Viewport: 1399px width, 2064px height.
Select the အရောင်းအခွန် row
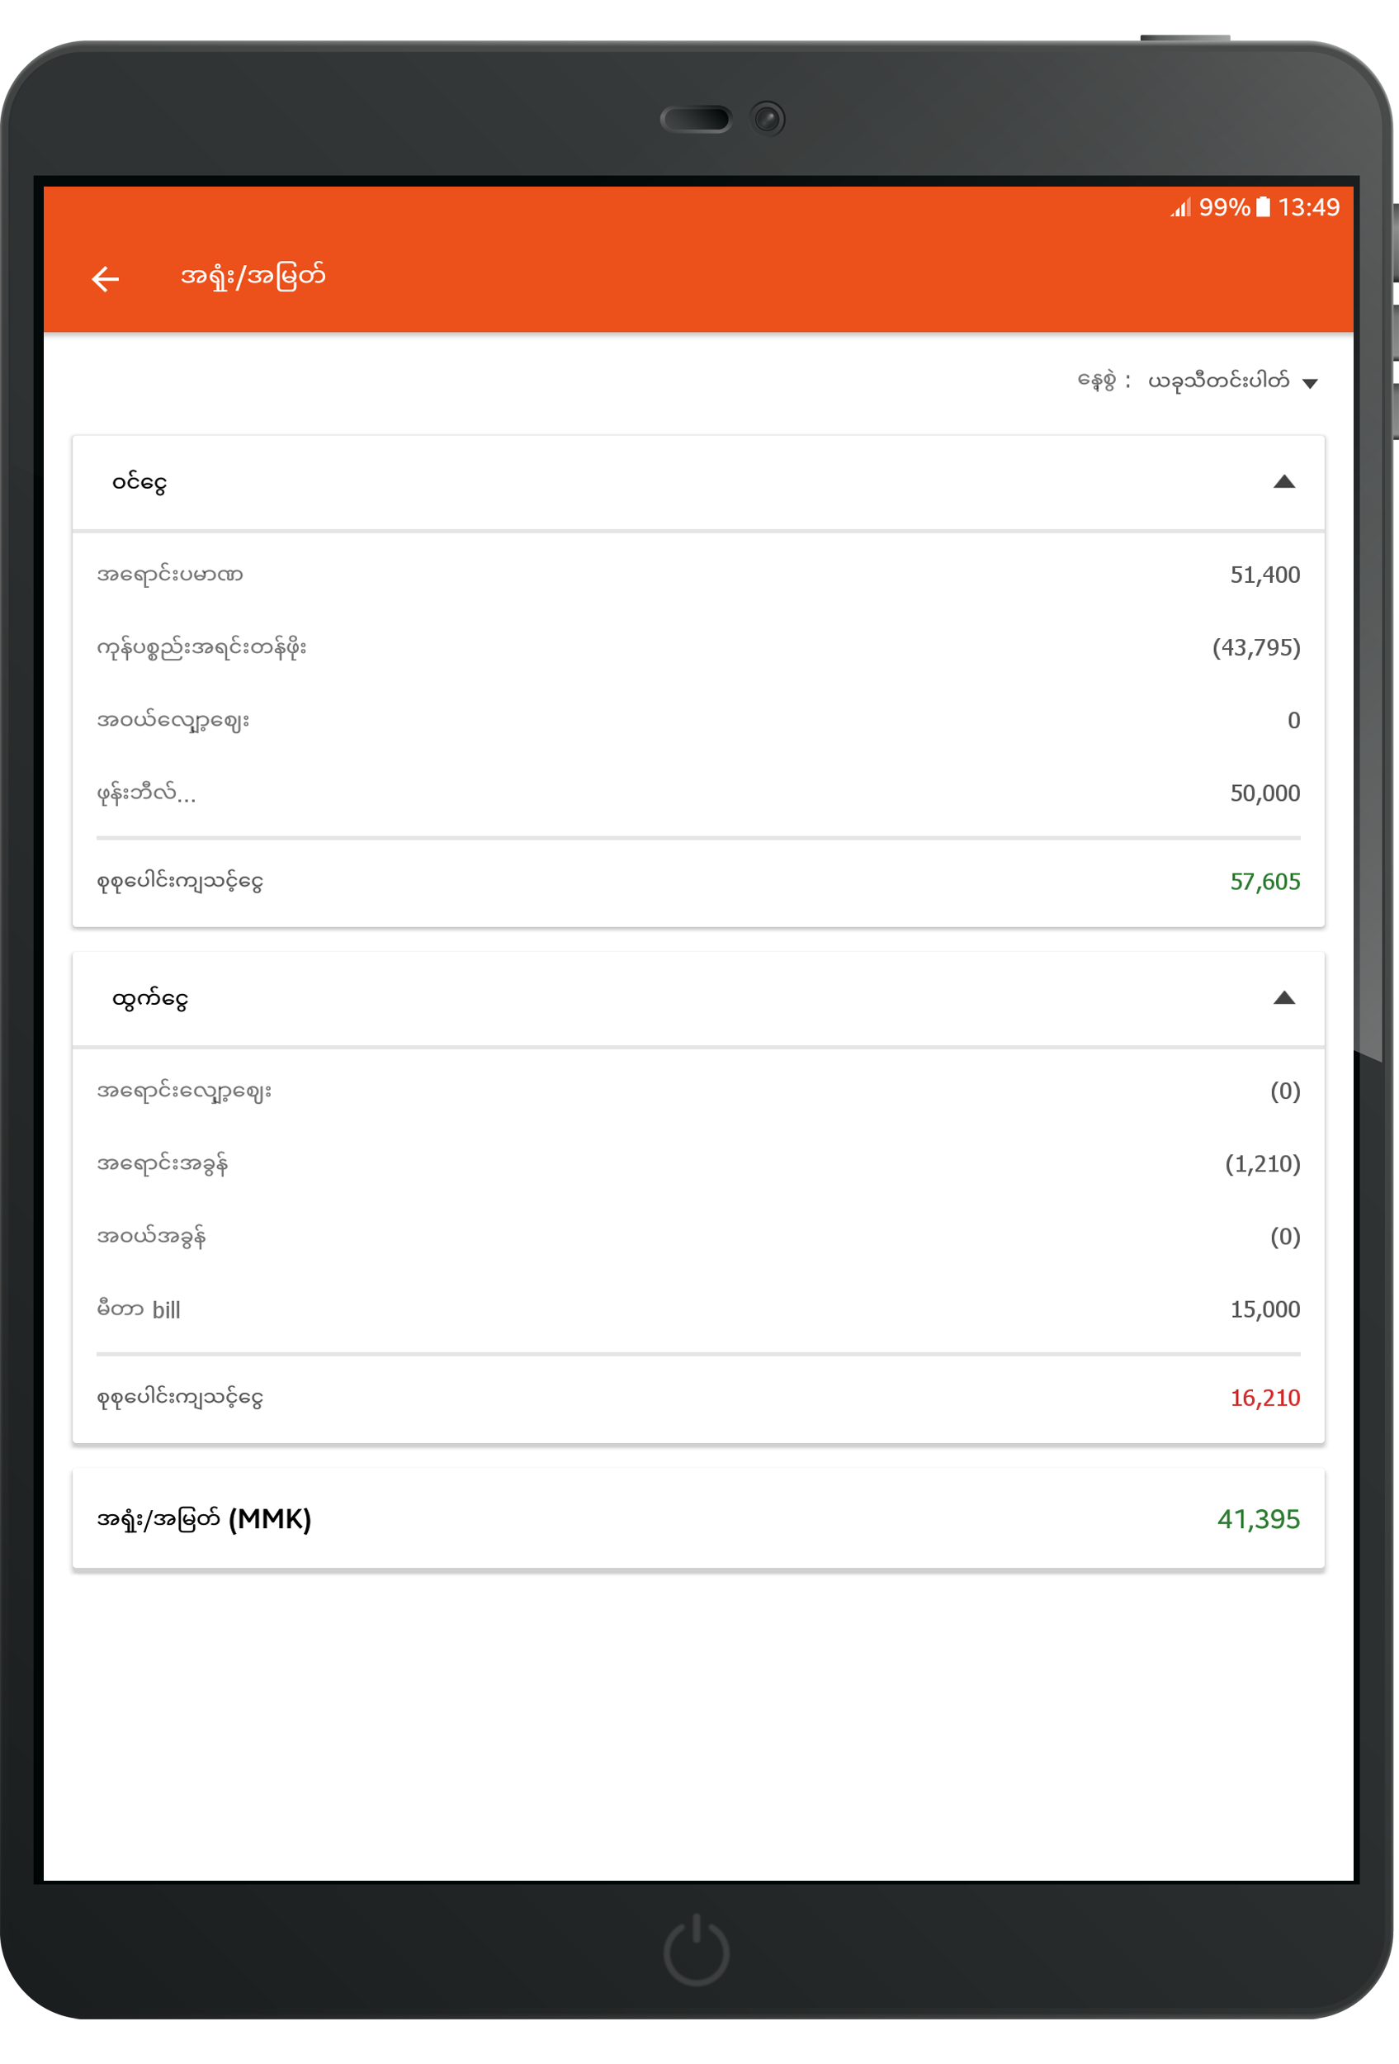pos(698,1163)
